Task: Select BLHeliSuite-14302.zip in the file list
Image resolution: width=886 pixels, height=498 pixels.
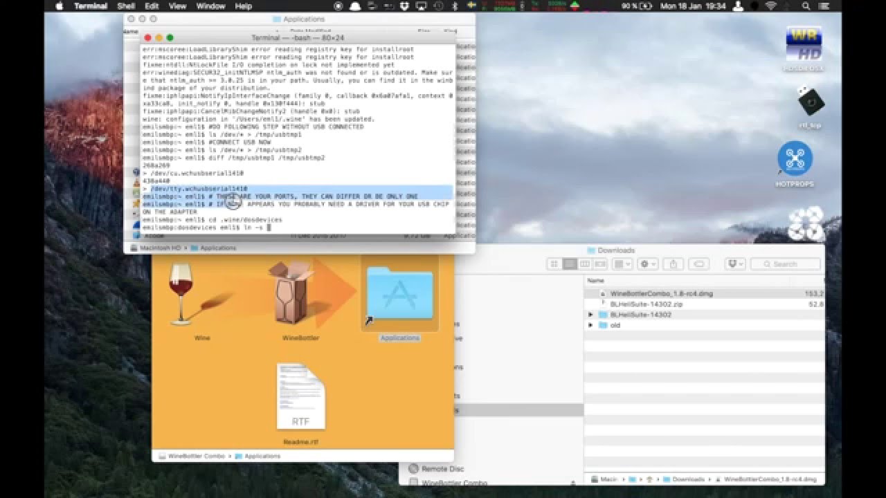Action: pos(704,304)
